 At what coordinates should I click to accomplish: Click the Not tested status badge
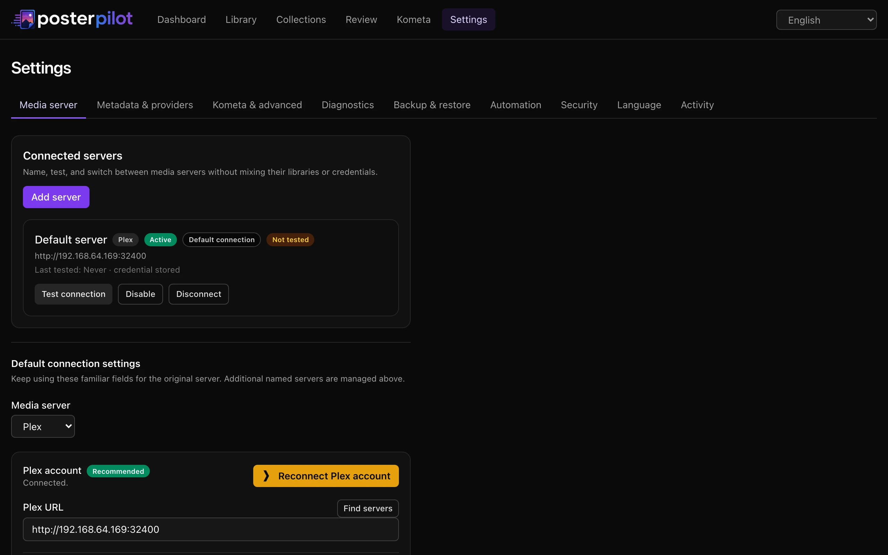[x=290, y=240]
